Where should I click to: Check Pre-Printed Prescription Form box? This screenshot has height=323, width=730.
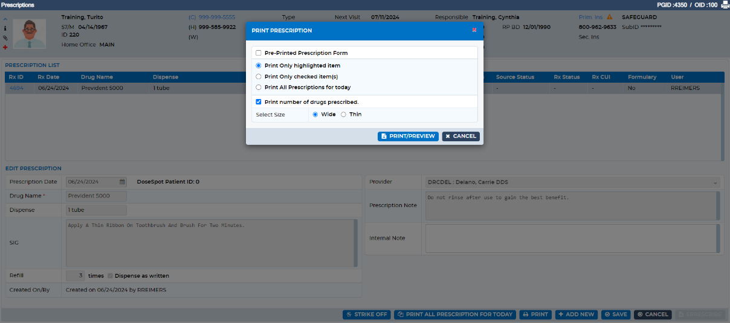[259, 53]
